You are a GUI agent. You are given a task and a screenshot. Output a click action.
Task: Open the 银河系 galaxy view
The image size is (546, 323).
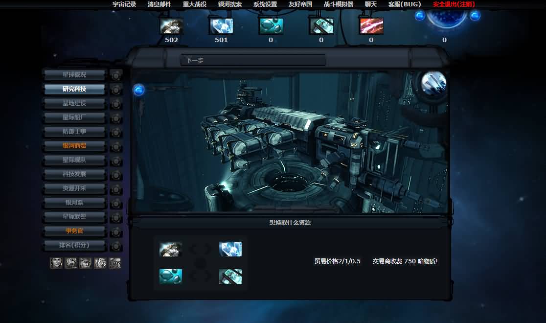click(x=74, y=203)
